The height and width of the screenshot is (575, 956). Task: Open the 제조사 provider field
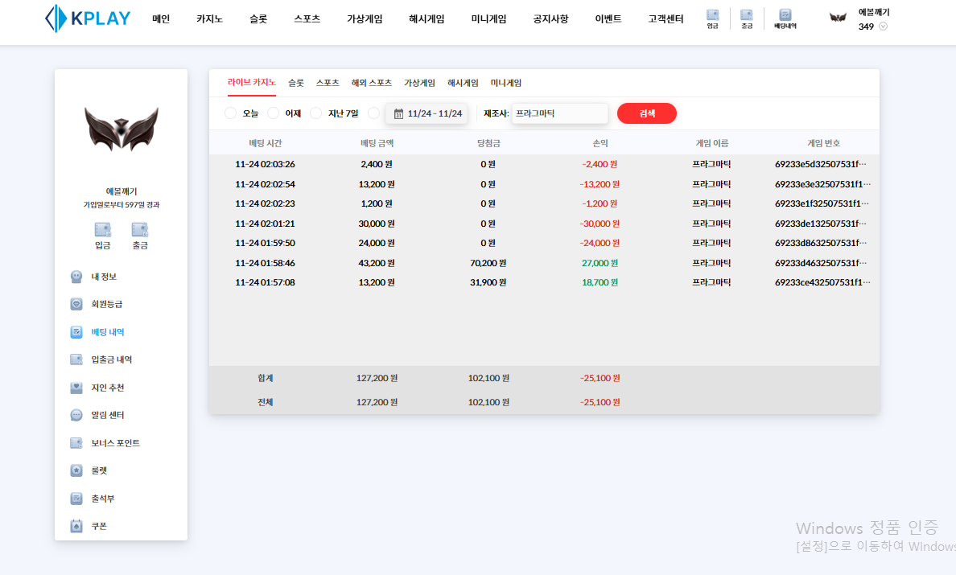tap(559, 113)
